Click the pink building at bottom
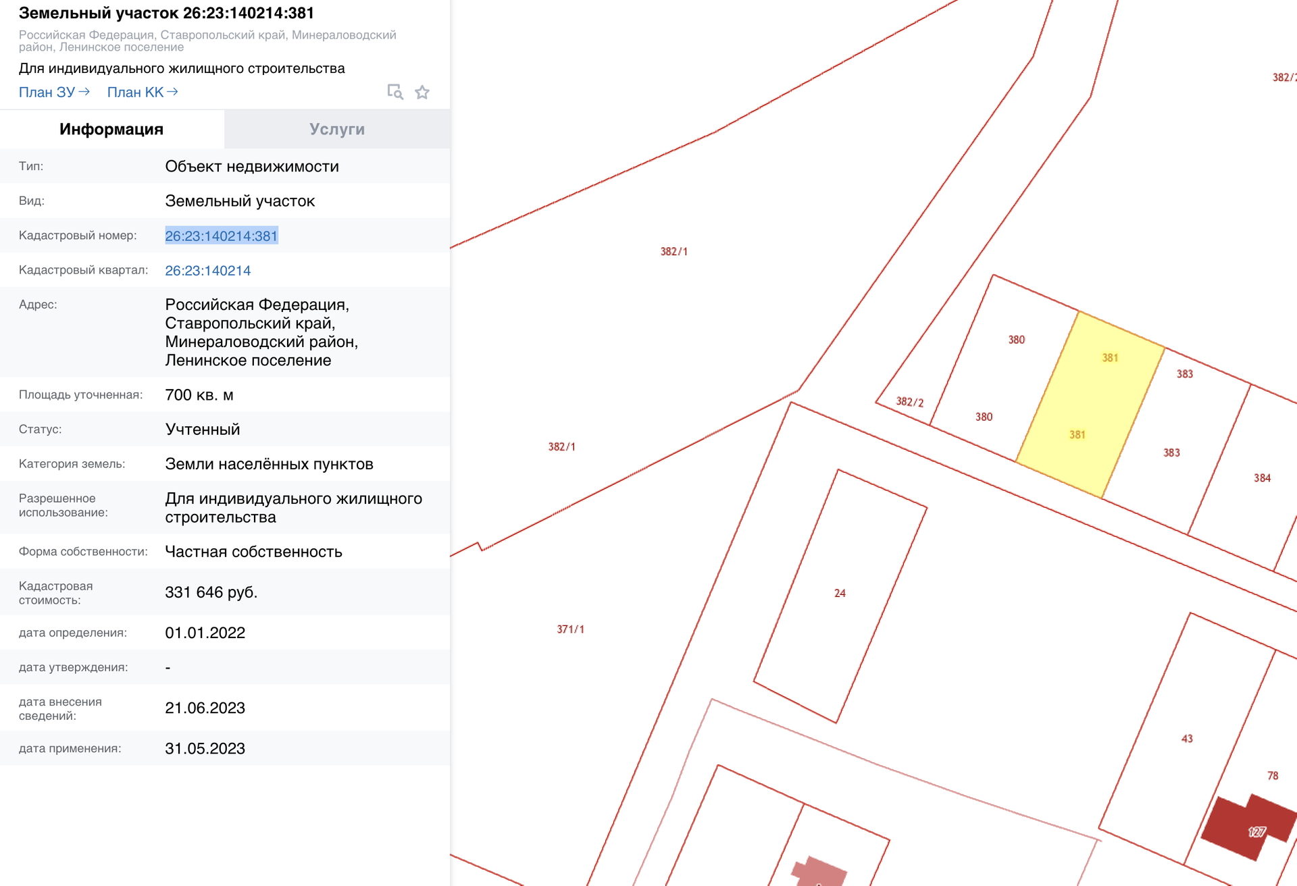This screenshot has width=1297, height=886. coord(820,871)
